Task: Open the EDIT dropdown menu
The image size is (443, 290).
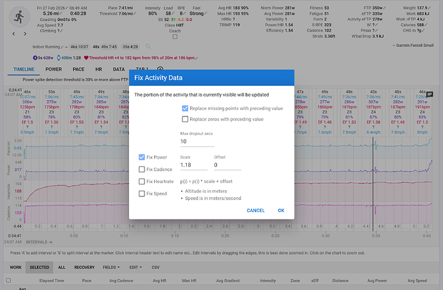Action: 134,266
